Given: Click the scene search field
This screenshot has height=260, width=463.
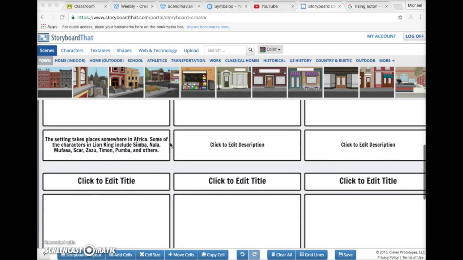Looking at the screenshot, I should 225,50.
